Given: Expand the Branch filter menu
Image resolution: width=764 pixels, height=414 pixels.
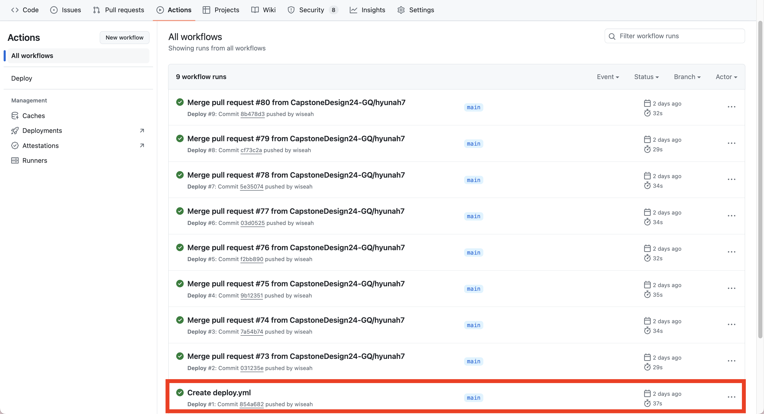Looking at the screenshot, I should pyautogui.click(x=687, y=76).
